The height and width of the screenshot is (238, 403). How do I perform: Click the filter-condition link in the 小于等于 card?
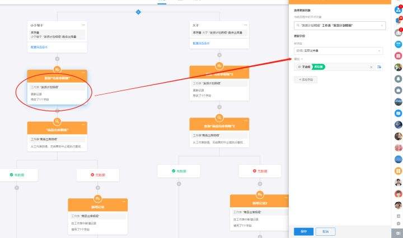(x=39, y=47)
